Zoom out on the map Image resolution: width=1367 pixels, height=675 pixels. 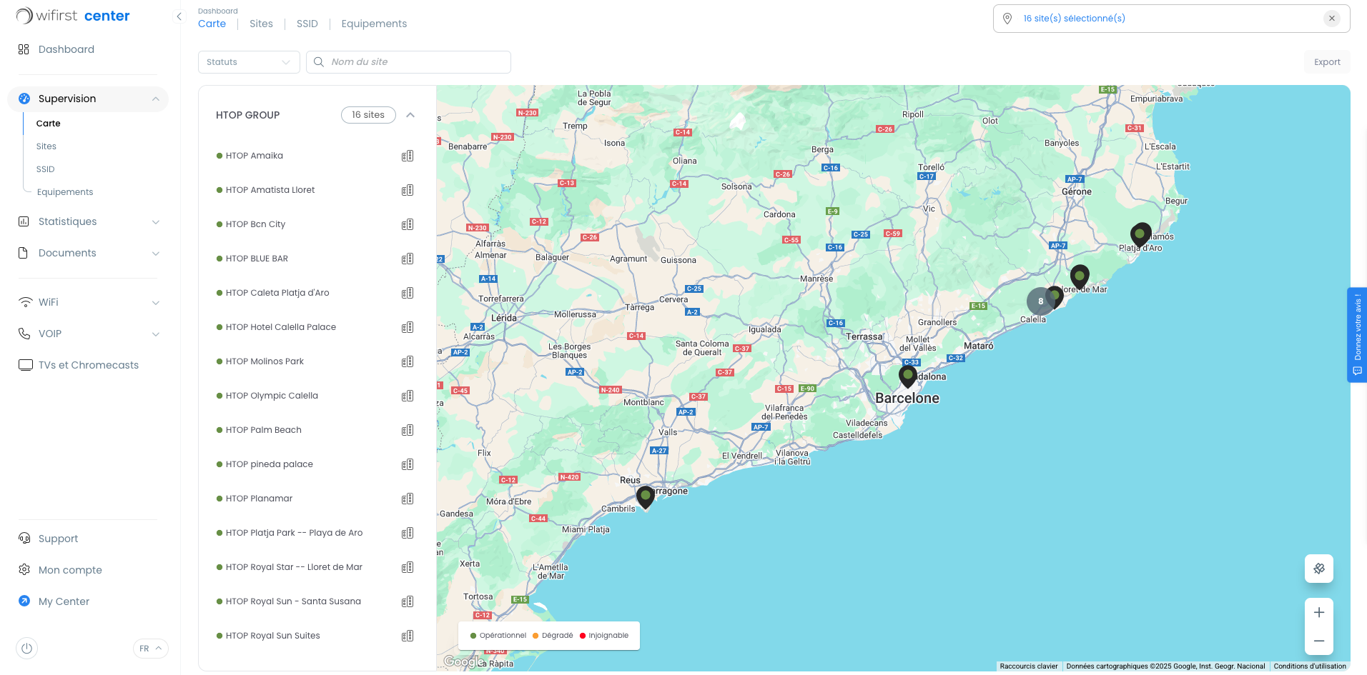[x=1319, y=641]
